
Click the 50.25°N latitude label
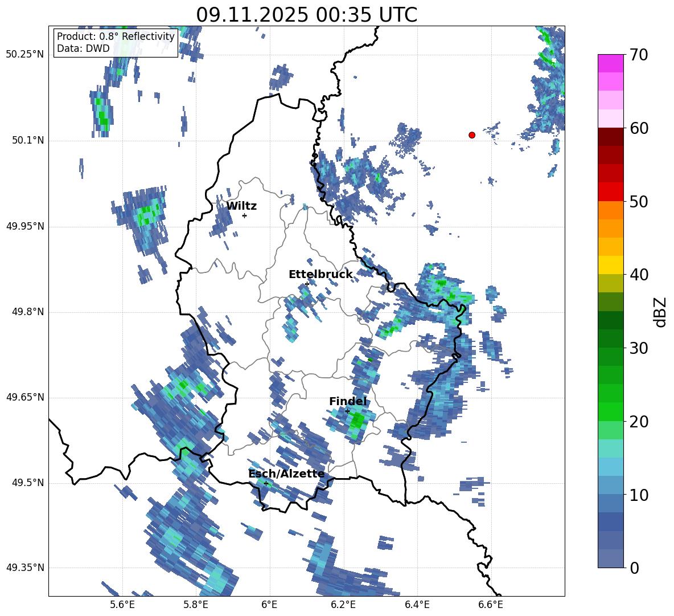click(x=25, y=55)
